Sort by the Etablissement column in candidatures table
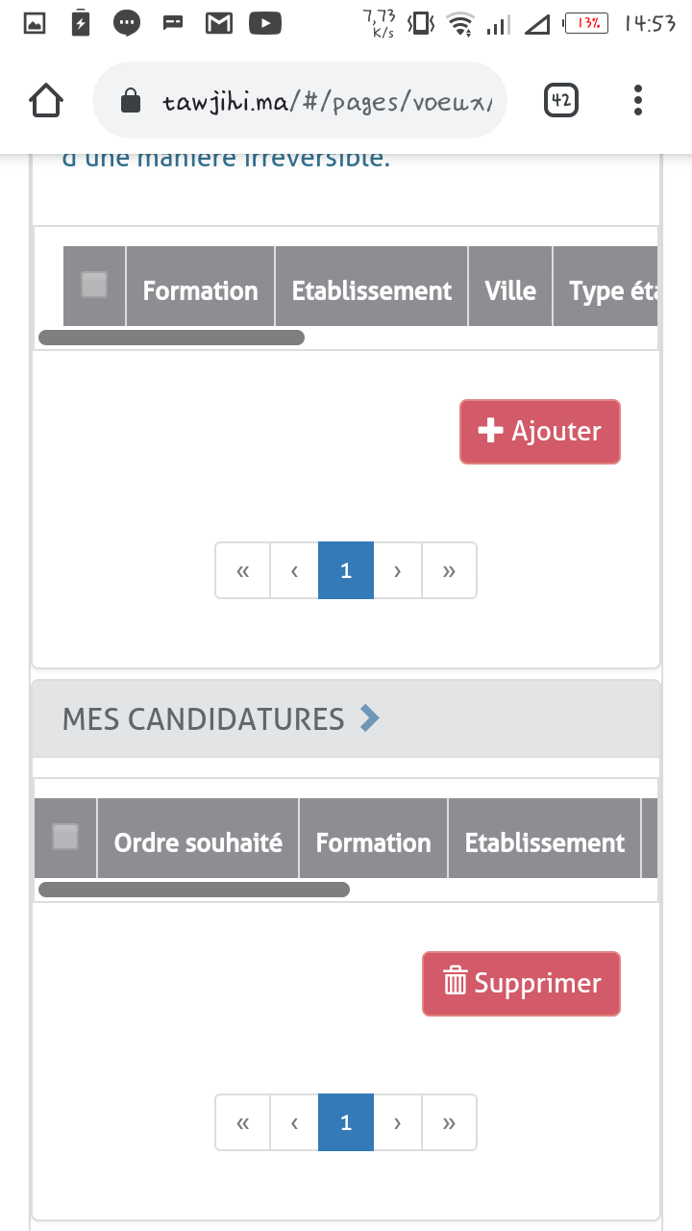Viewport: 692px width, 1231px height. [544, 842]
